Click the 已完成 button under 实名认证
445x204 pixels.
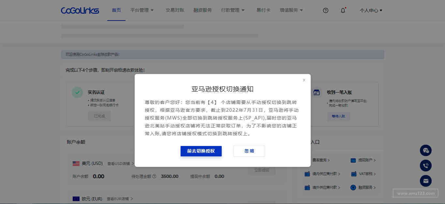click(x=99, y=116)
